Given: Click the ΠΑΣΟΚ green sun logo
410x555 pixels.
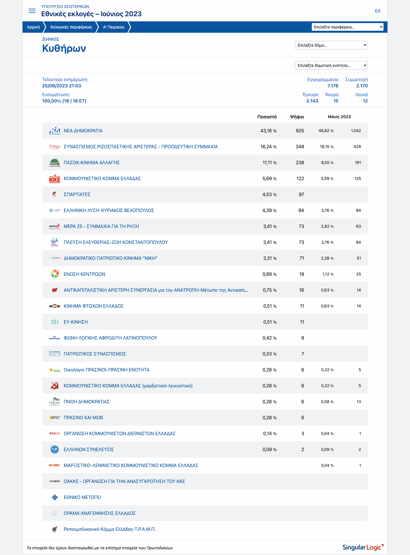Looking at the screenshot, I should pos(54,163).
